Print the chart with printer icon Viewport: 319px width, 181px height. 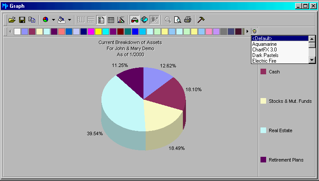coord(188,20)
